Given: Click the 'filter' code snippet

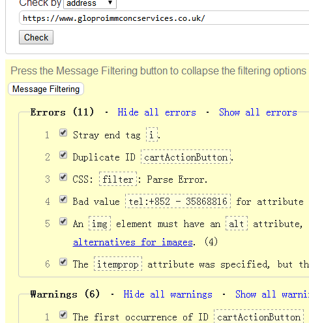Looking at the screenshot, I should click(118, 179).
